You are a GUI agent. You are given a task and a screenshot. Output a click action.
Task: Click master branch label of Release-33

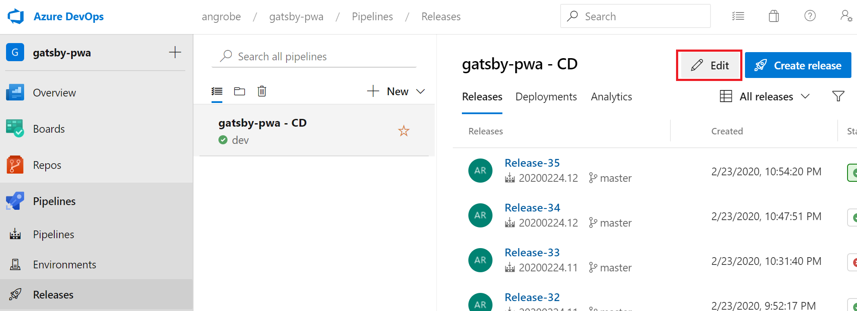click(x=611, y=267)
